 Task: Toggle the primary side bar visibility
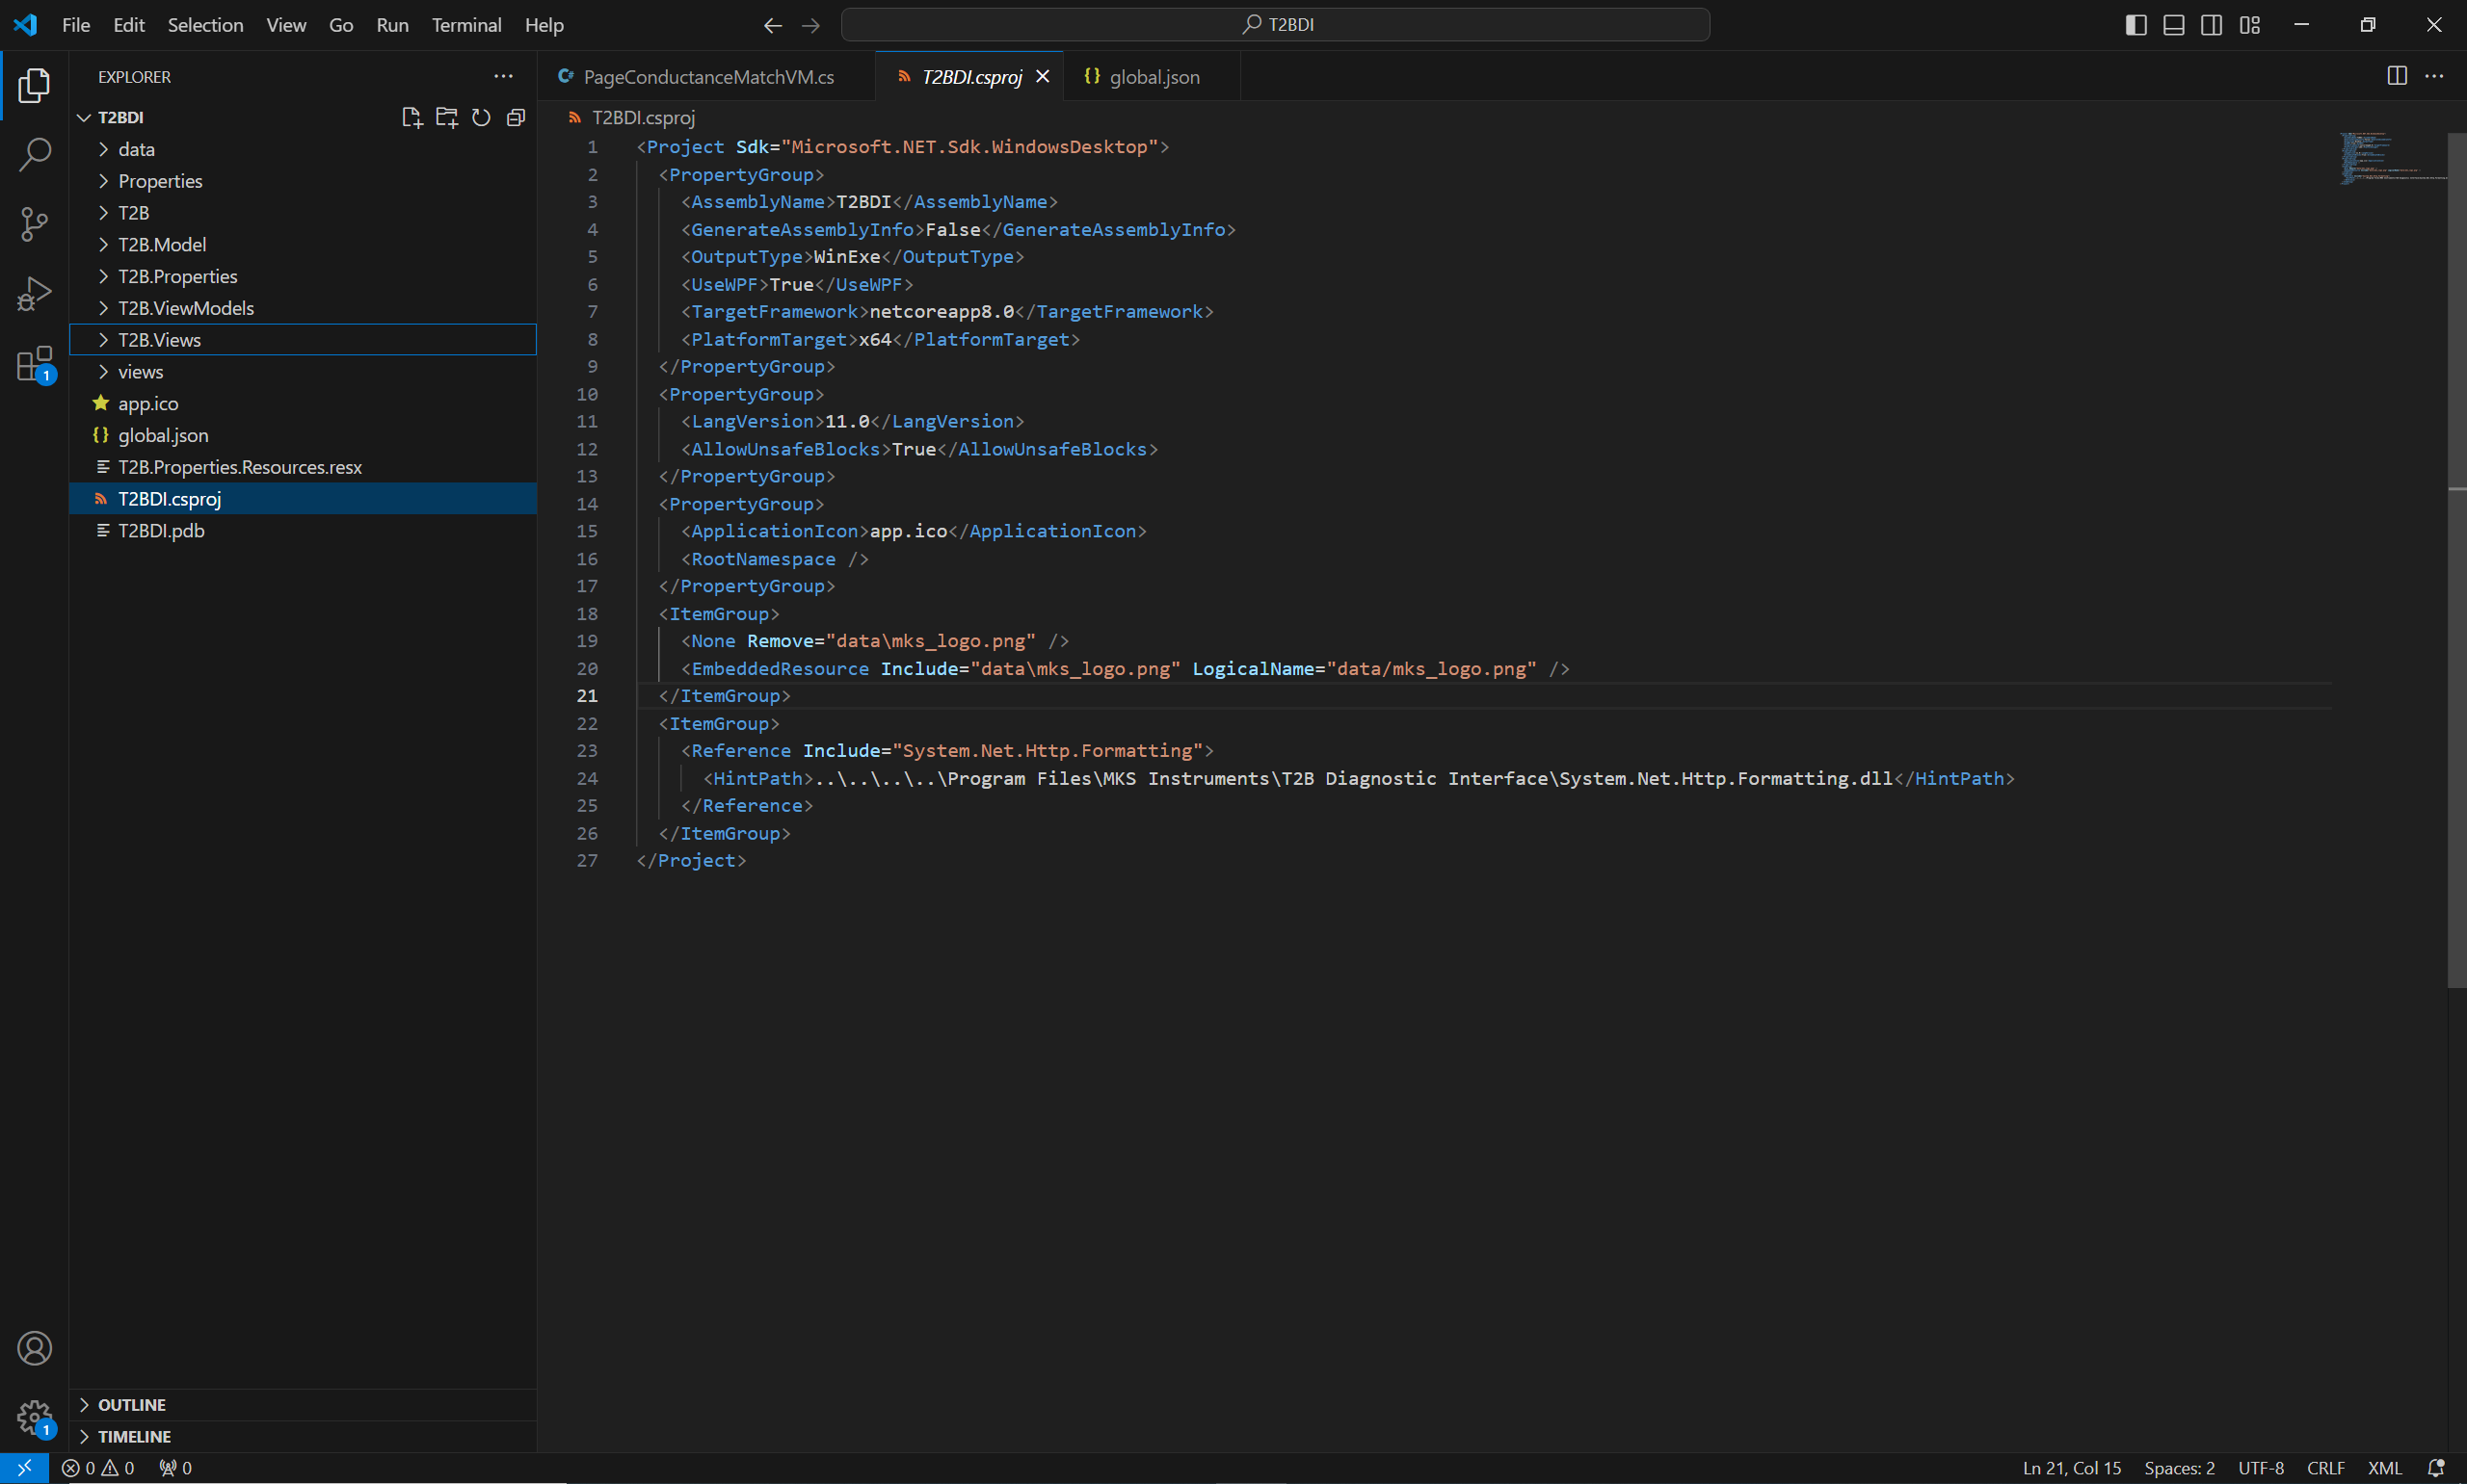click(x=2135, y=25)
